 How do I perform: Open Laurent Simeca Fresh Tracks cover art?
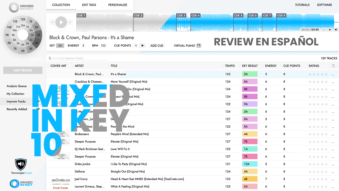point(61,186)
